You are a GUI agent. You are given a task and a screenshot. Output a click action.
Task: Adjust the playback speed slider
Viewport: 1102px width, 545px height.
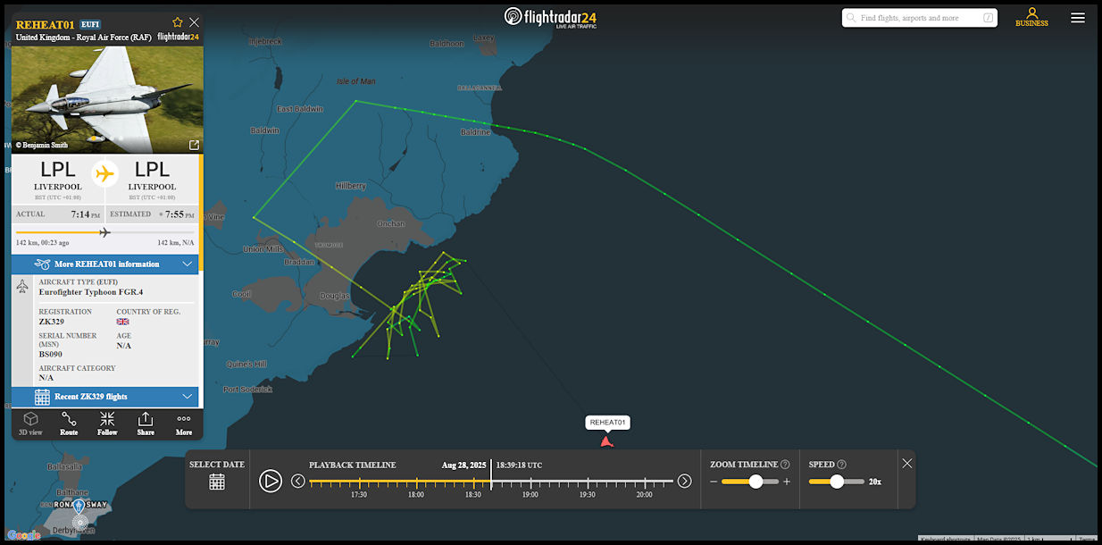(837, 482)
